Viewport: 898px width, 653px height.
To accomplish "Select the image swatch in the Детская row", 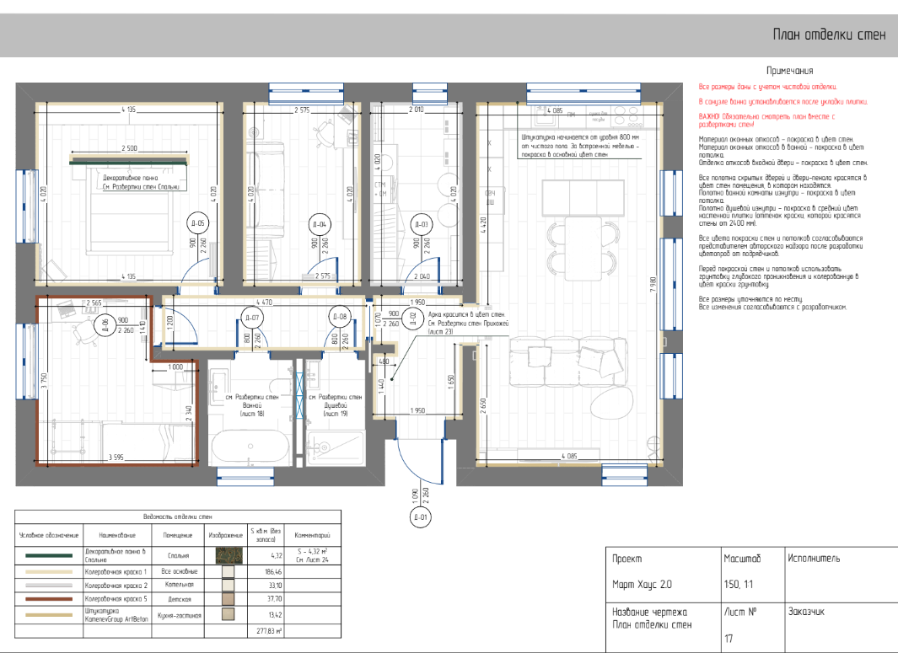I will coord(229,599).
